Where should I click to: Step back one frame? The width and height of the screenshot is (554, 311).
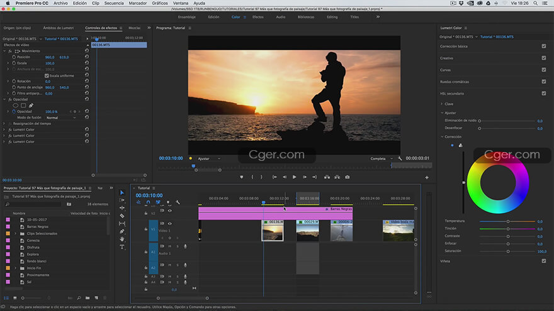[x=285, y=177]
